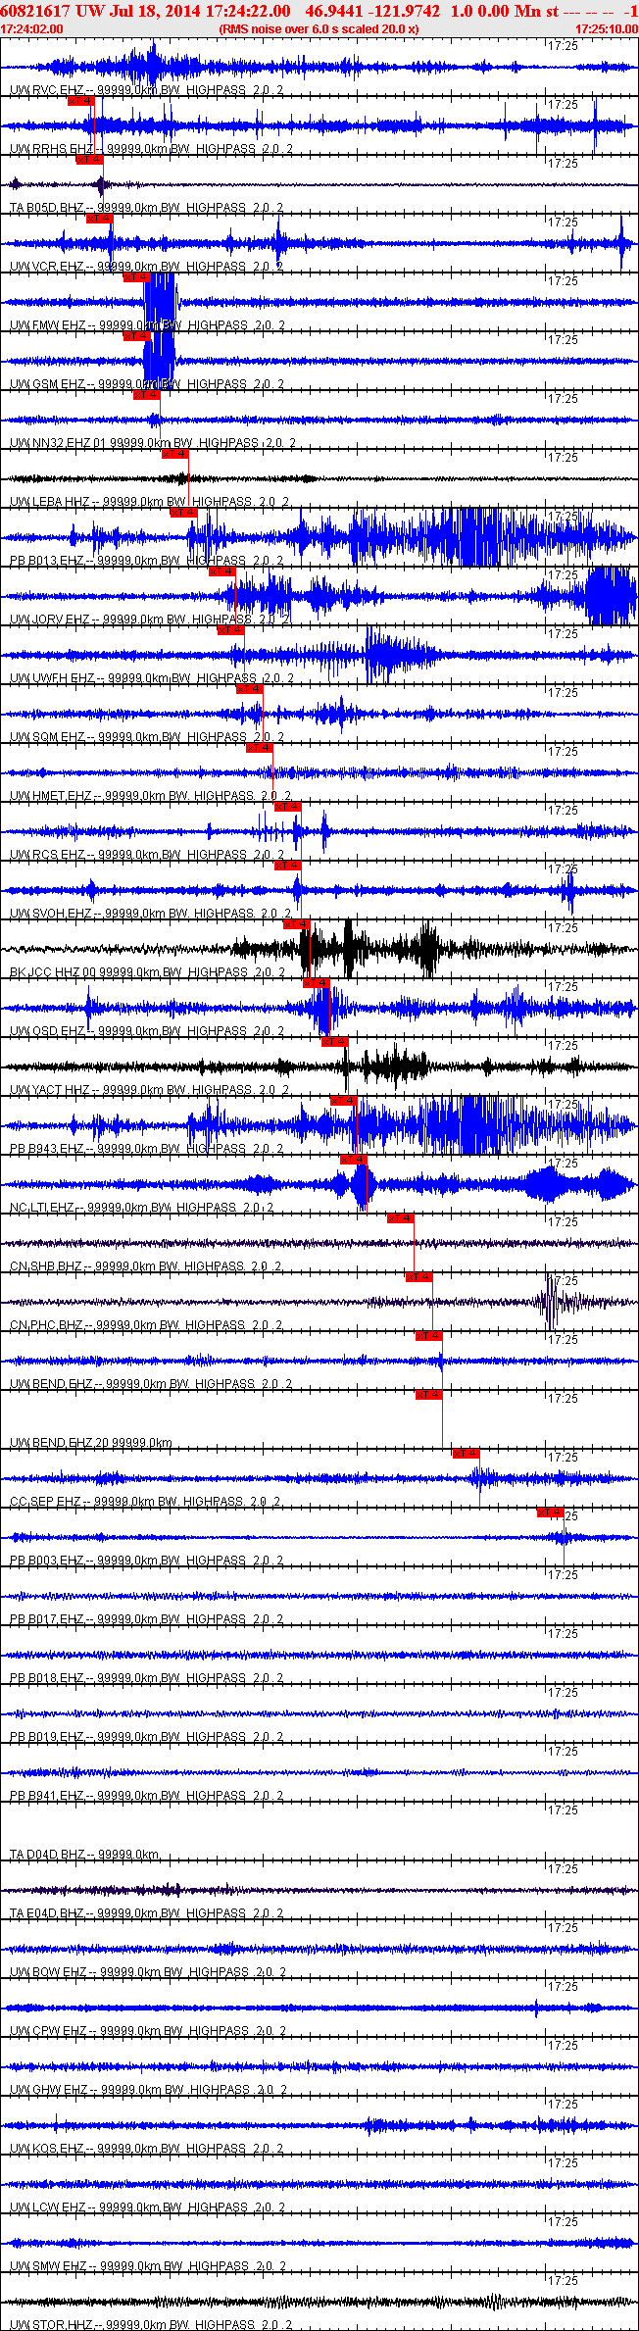The width and height of the screenshot is (639, 2331).
Task: Click the NC.LTI.EHZ station label
Action: pos(142,1208)
